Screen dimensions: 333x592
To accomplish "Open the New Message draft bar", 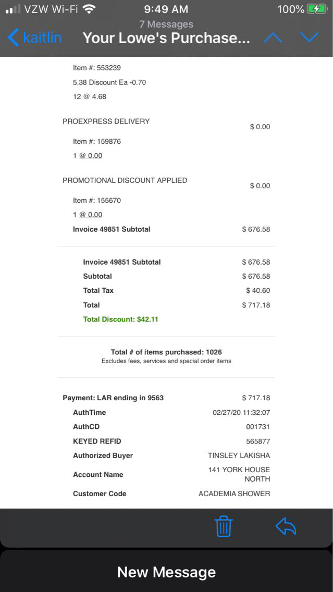I will pos(166,572).
